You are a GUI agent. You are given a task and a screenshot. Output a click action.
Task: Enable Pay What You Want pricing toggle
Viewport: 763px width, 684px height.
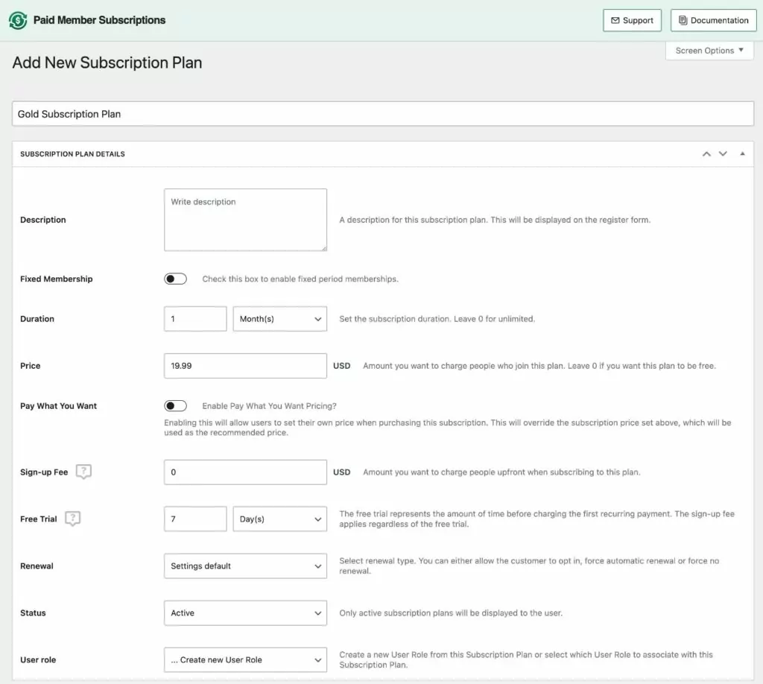point(175,406)
